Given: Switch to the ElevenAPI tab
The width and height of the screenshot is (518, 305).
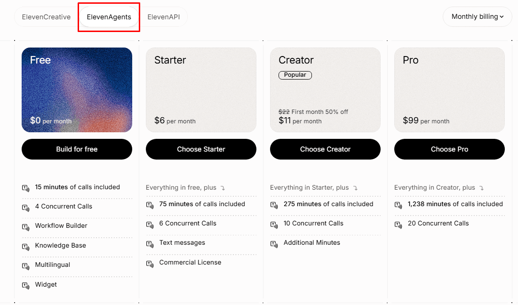Looking at the screenshot, I should tap(164, 17).
